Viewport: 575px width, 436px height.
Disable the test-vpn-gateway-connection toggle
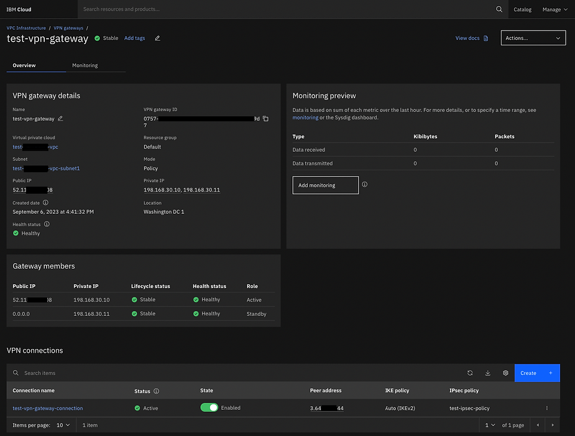coord(209,408)
